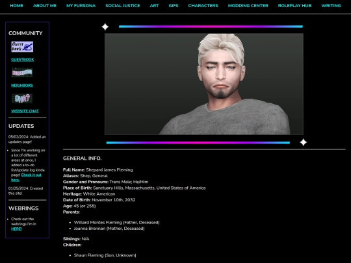Go to the HOME page
This screenshot has height=263, width=351.
click(x=16, y=6)
